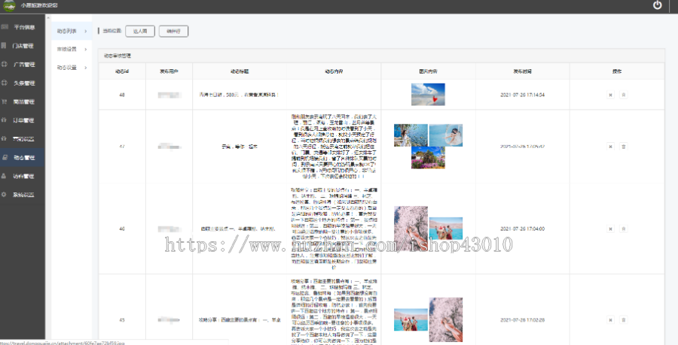Viewport: 678px width, 345px height.
Task: Click row 45 title starting 攻略分享
Action: [239, 320]
